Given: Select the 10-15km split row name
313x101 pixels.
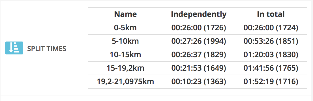Looking at the screenshot, I should 125,55.
